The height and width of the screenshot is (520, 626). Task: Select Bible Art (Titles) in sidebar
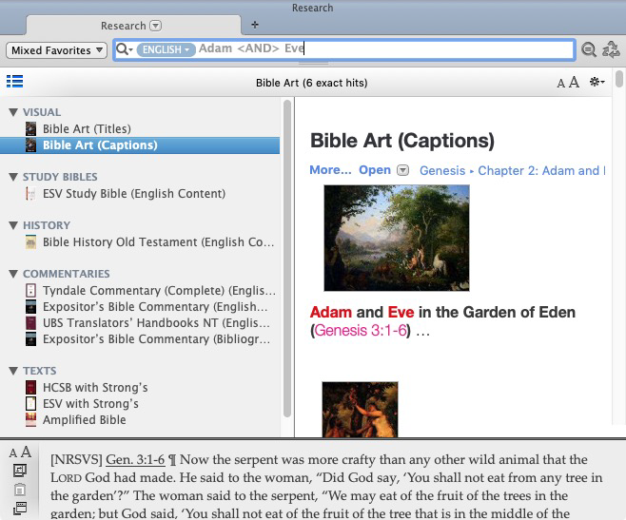[x=87, y=128]
